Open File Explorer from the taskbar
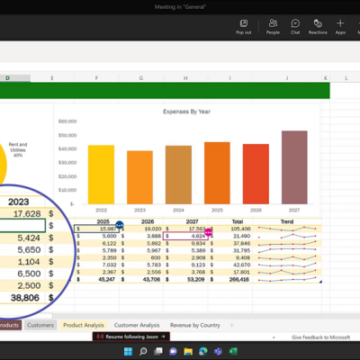Viewport: 360px width, 360px height. (x=188, y=351)
